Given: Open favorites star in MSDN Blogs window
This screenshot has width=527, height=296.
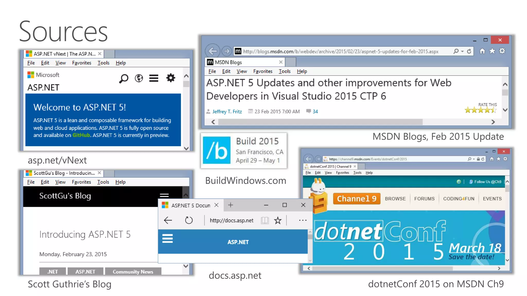Looking at the screenshot, I should point(492,51).
